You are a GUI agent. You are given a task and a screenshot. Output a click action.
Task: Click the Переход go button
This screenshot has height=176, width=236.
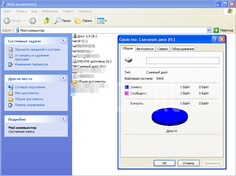[x=223, y=30]
